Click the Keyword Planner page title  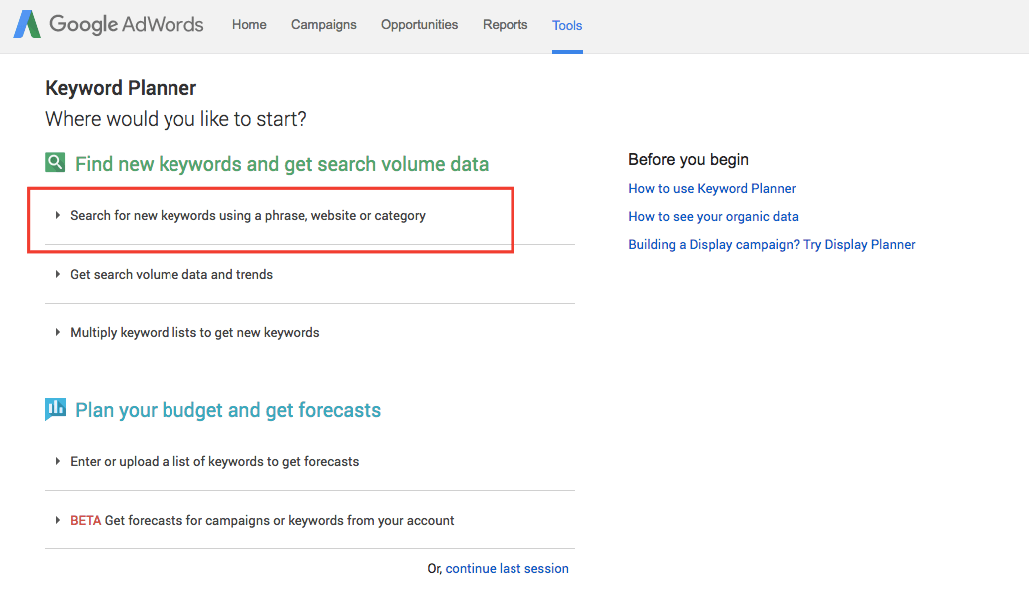pos(121,88)
